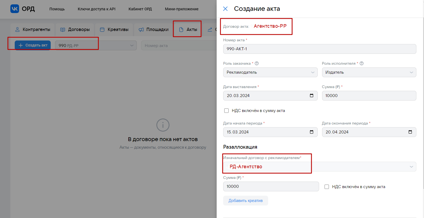Open calendar picker for Дата начала периода
Image resolution: width=424 pixels, height=218 pixels.
coord(311,132)
